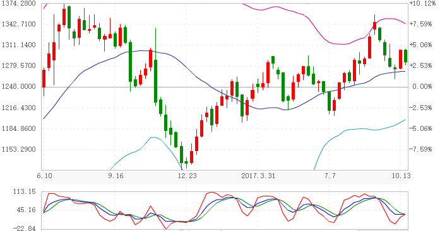Click the 1248.0000 baseline price label
The image size is (440, 231).
18,86
